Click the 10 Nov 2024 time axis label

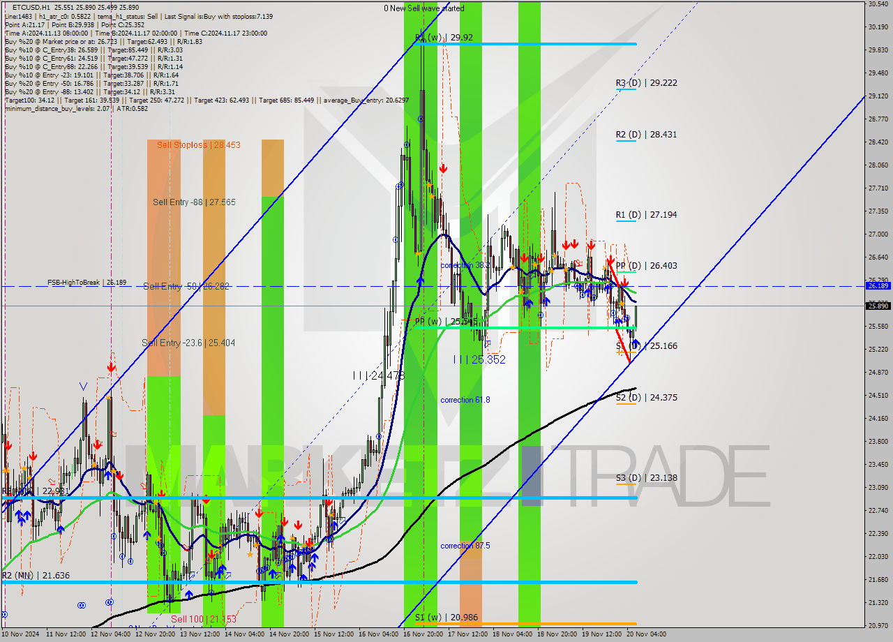[x=22, y=634]
